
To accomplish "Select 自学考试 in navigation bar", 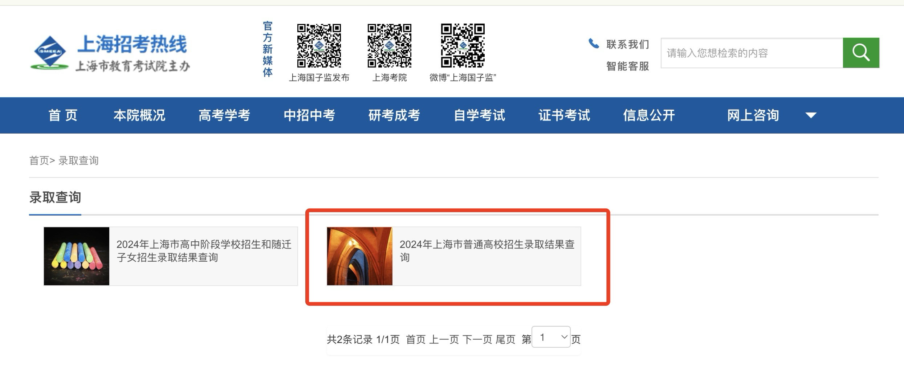I will 479,115.
